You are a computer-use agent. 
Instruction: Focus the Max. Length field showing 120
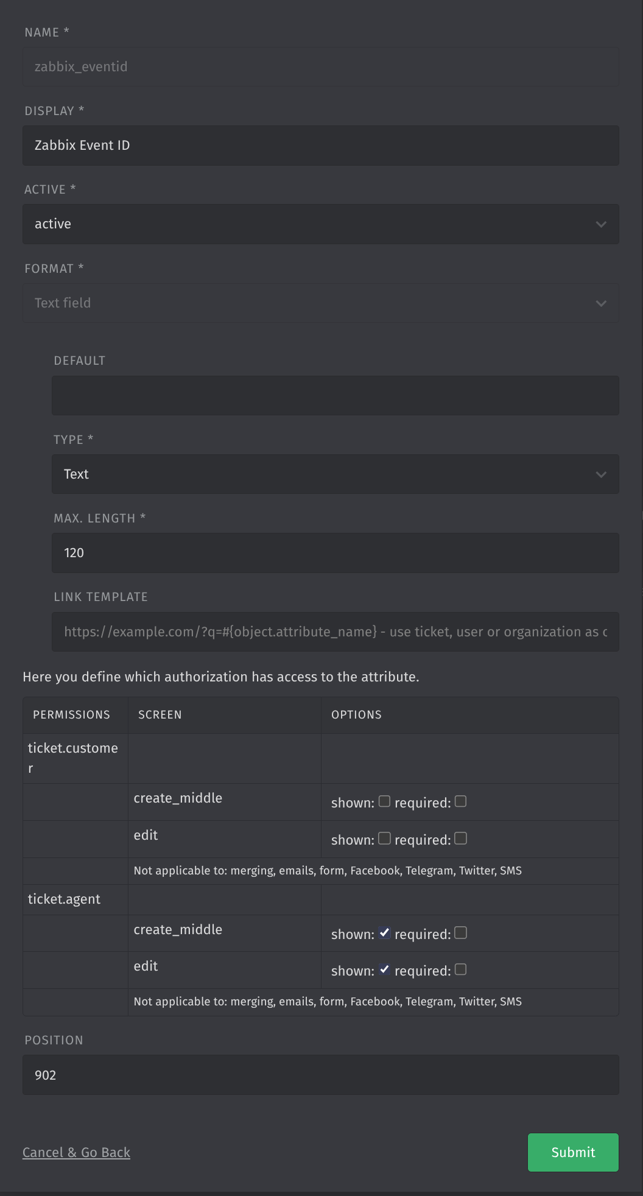click(x=335, y=553)
